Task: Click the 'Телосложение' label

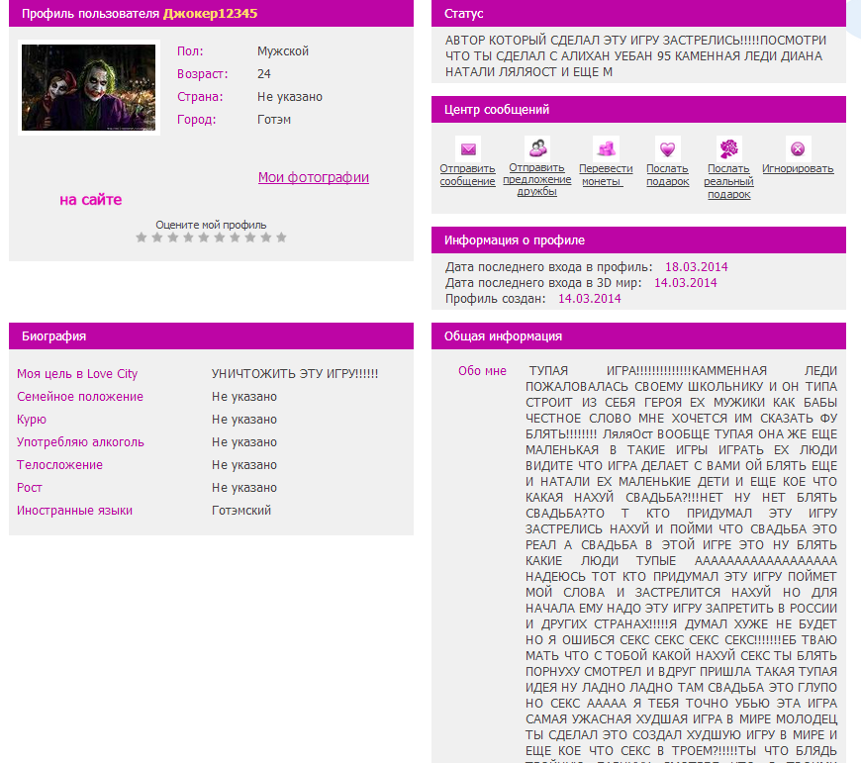Action: 59,465
